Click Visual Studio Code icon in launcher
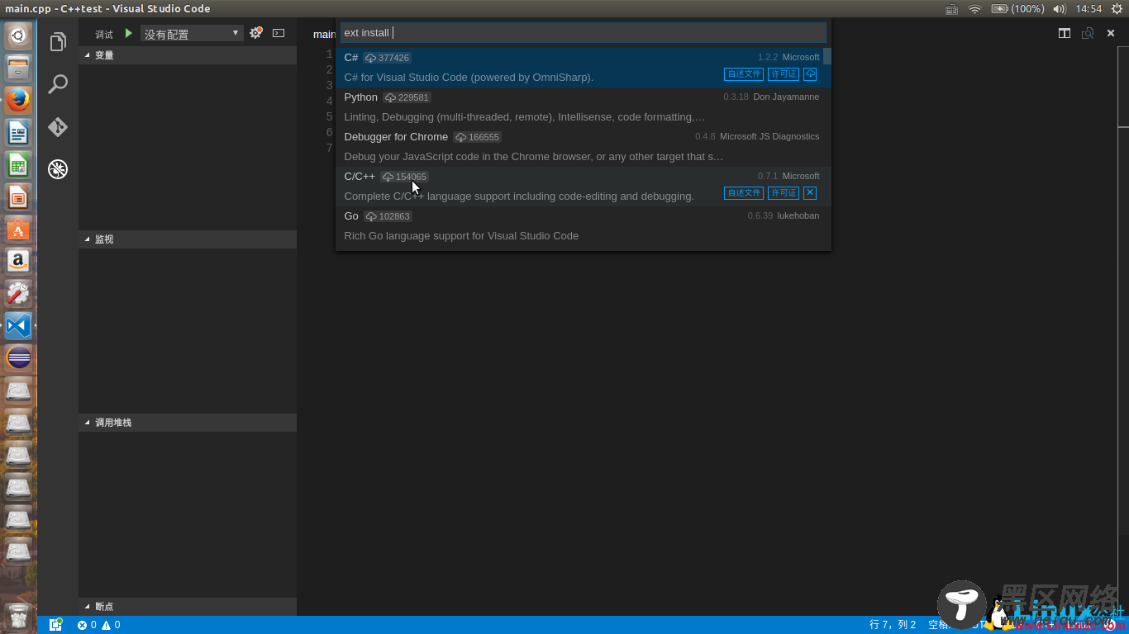The image size is (1129, 634). point(18,325)
